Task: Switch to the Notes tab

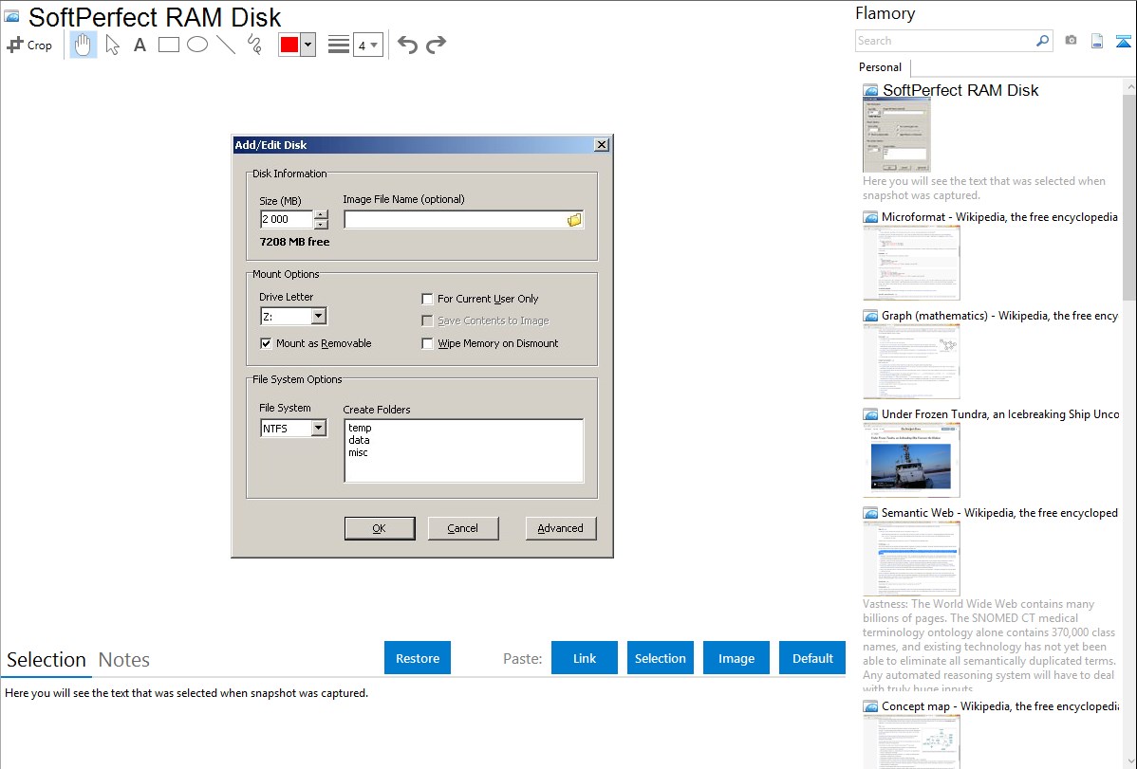Action: coord(124,660)
